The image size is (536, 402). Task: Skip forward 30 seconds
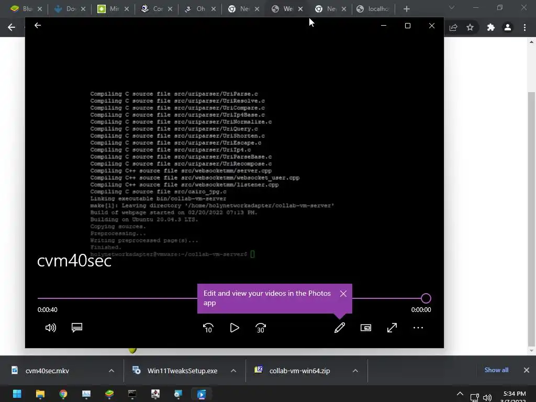point(261,328)
